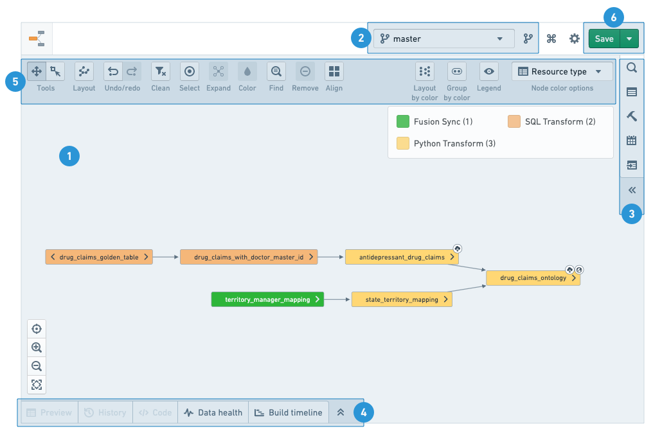
Task: Open the Code tab
Action: click(156, 412)
